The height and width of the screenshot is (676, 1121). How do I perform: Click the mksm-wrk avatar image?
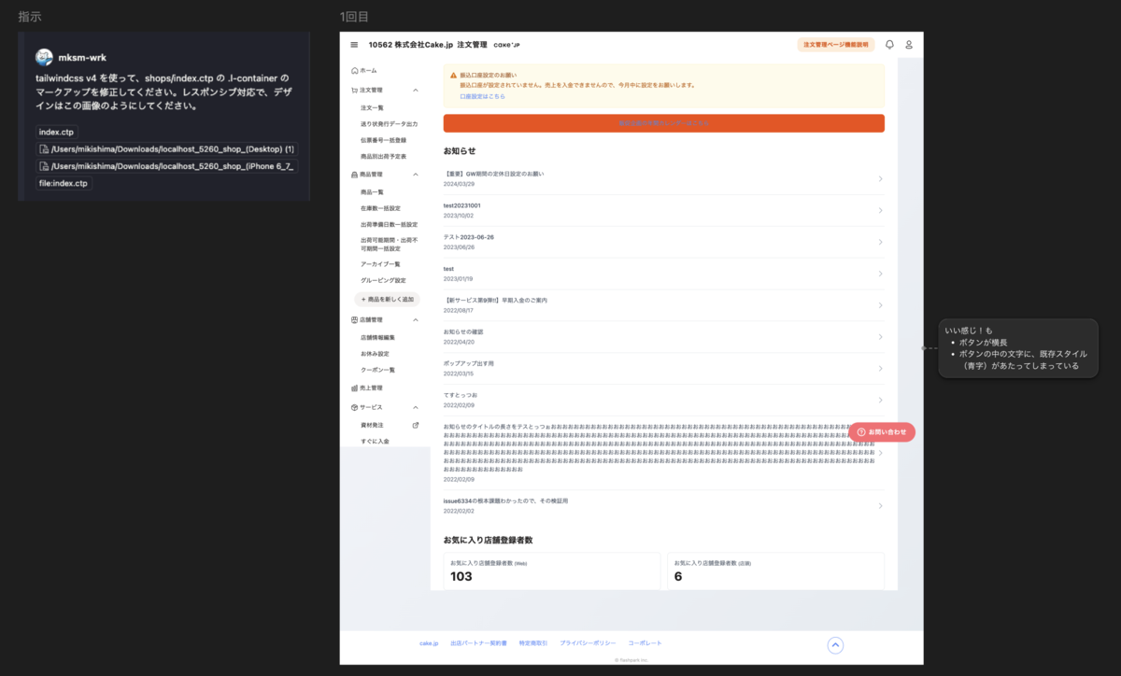tap(44, 57)
